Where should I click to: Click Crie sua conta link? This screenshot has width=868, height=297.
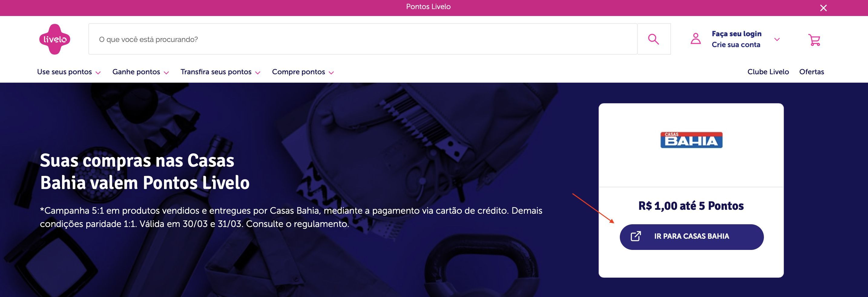pyautogui.click(x=735, y=45)
